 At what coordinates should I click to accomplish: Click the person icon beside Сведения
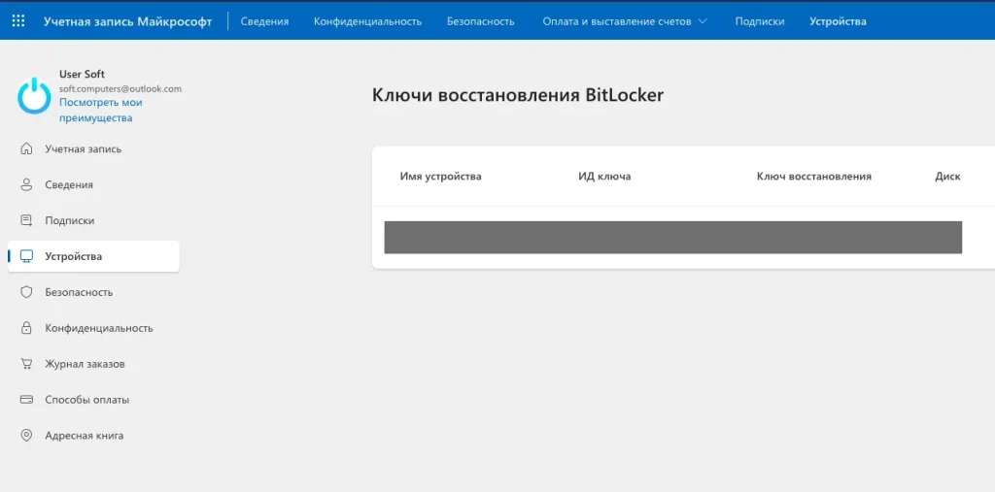click(26, 184)
